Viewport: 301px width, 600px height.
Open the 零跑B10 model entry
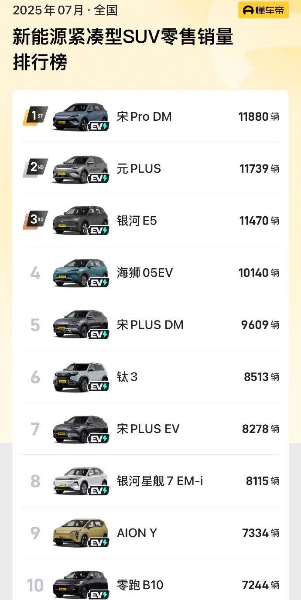coord(140,585)
